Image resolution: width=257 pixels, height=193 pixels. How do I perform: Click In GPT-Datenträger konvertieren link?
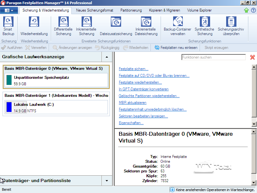[x=144, y=89]
